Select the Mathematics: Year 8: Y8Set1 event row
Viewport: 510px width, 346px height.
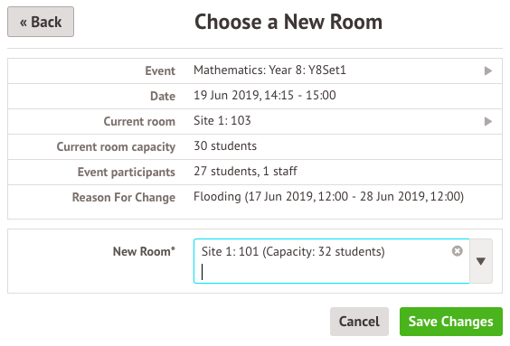[255, 70]
